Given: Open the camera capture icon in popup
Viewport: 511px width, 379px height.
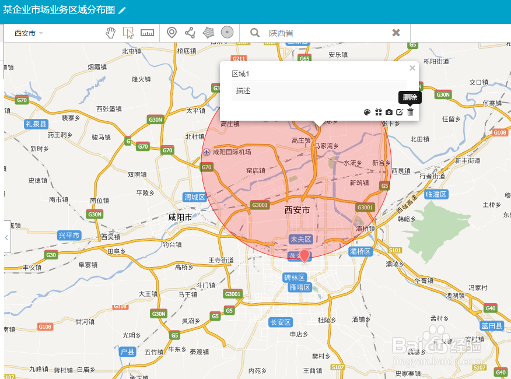Looking at the screenshot, I should [389, 112].
